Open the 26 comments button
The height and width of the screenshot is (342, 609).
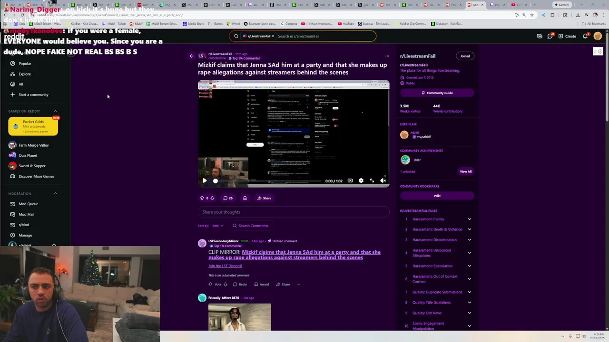[x=228, y=198]
